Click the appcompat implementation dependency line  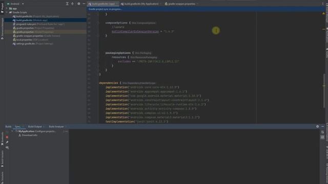click(146, 91)
